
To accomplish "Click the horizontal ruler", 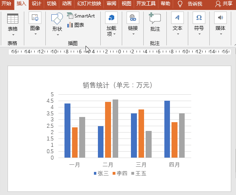I will (120, 52).
